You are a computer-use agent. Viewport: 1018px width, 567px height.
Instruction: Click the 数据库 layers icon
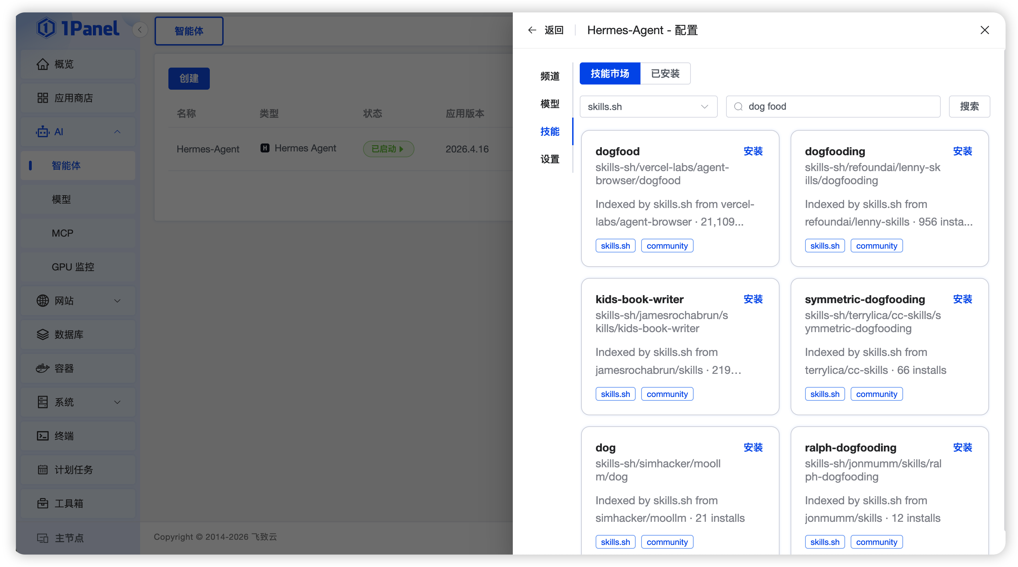pyautogui.click(x=43, y=335)
